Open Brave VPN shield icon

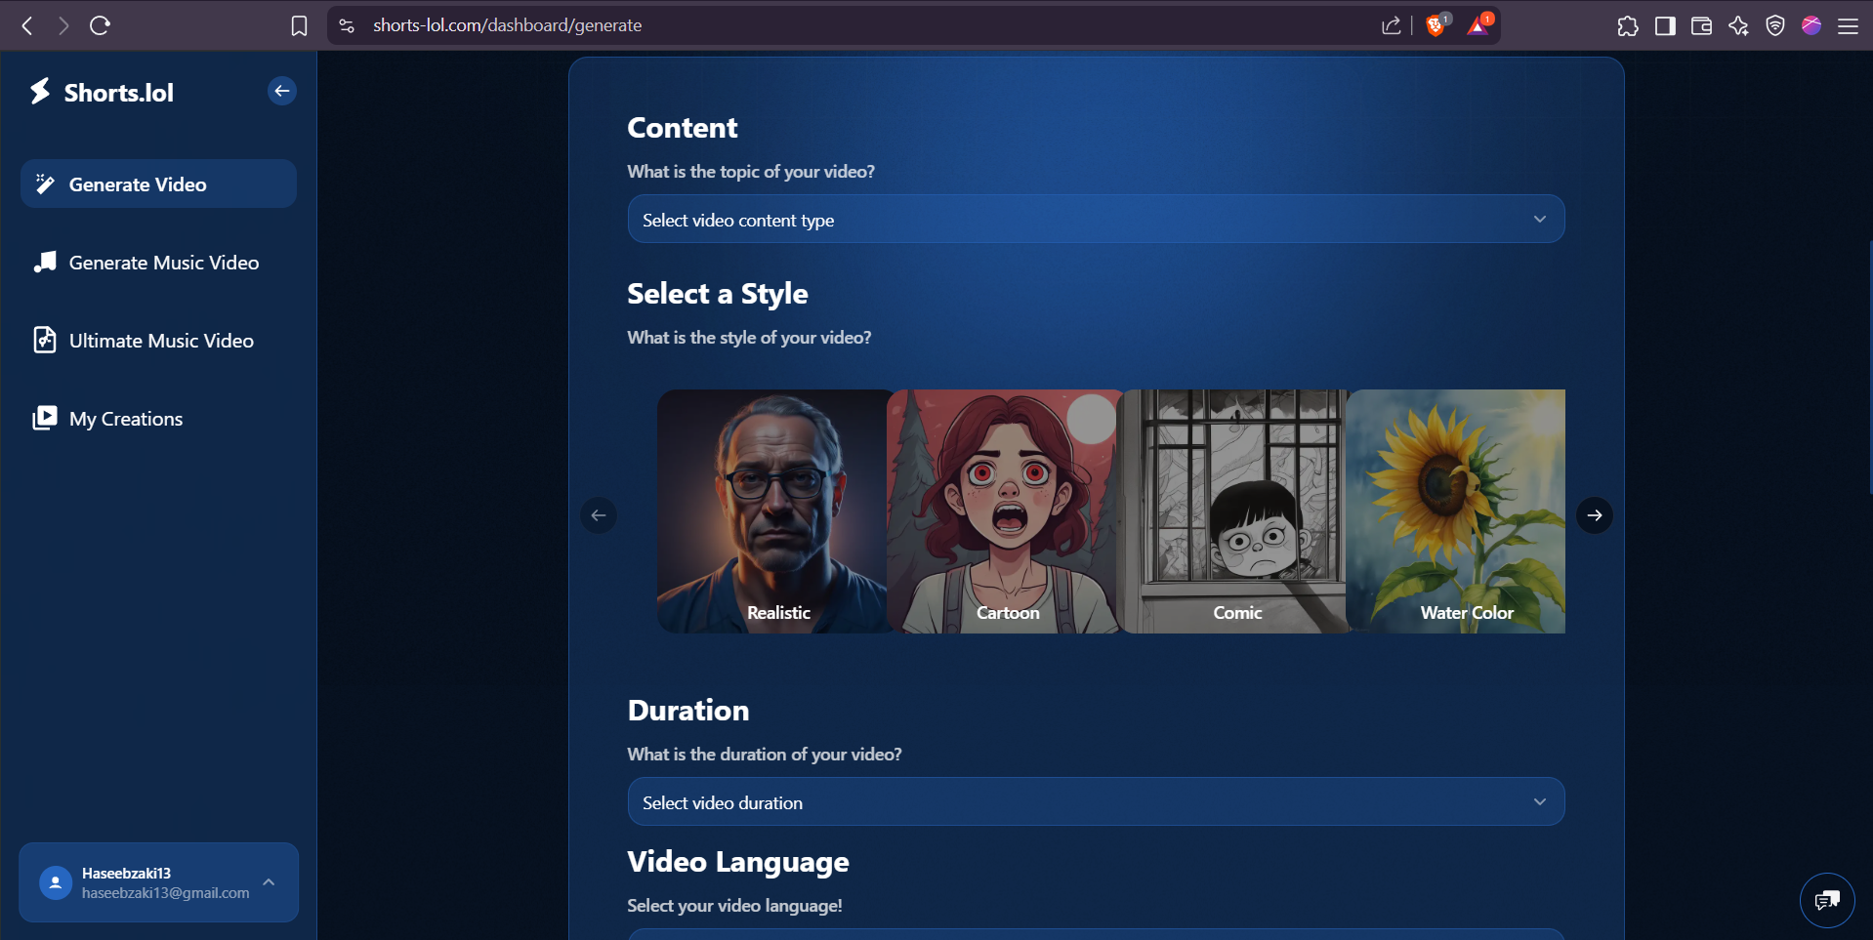(x=1775, y=25)
